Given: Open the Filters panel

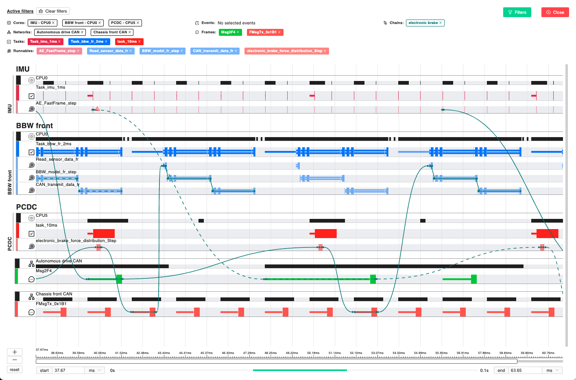Looking at the screenshot, I should point(517,12).
